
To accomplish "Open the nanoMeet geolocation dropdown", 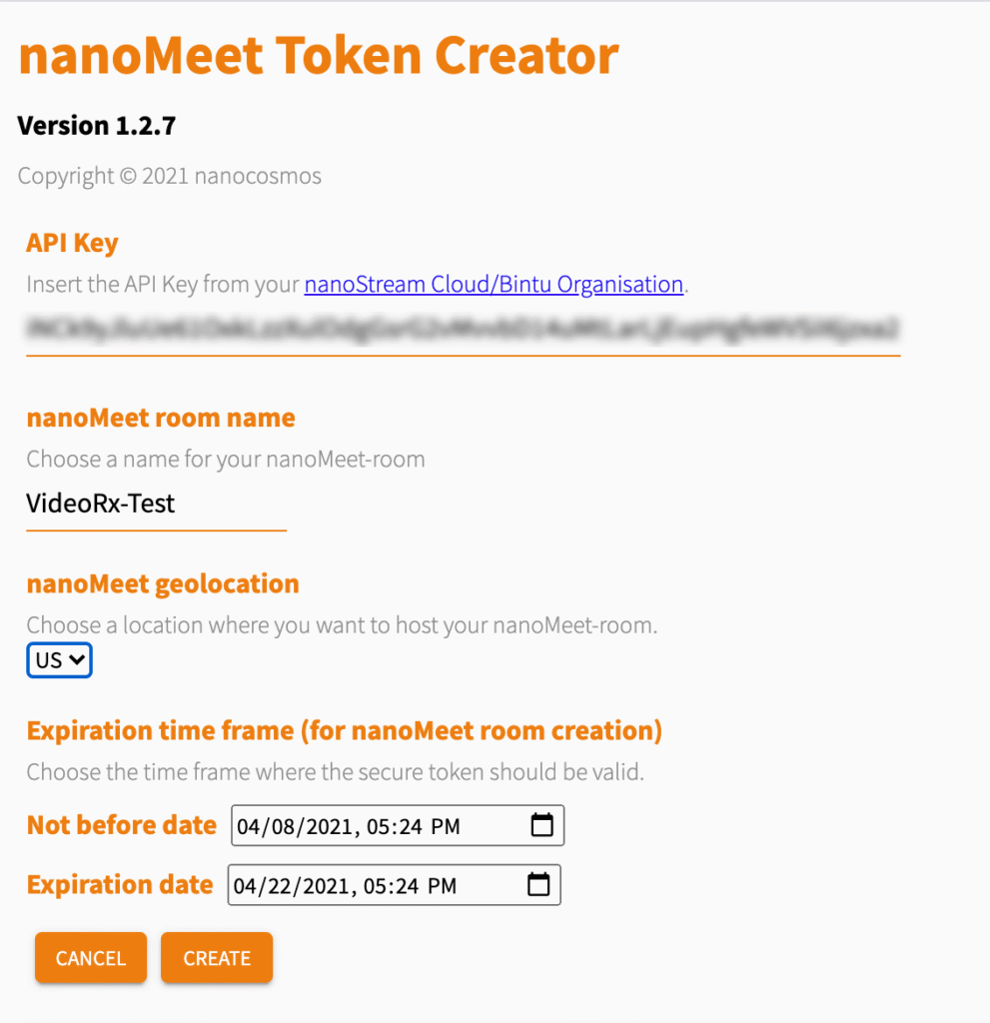I will point(58,659).
